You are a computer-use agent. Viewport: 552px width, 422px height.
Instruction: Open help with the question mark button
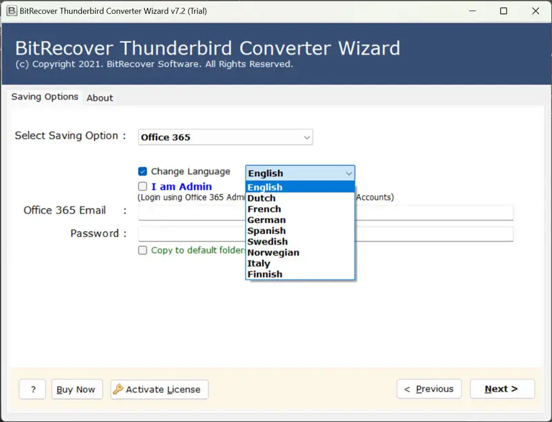click(x=32, y=390)
